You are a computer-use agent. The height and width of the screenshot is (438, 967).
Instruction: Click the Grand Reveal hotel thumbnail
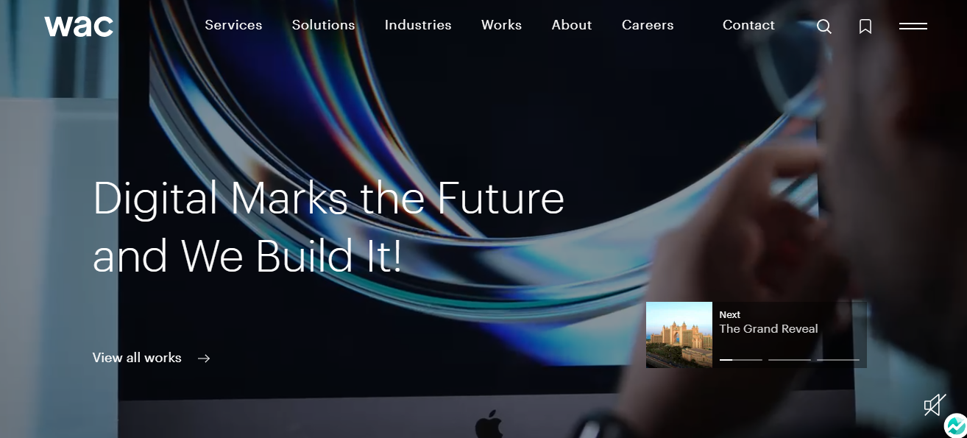679,335
